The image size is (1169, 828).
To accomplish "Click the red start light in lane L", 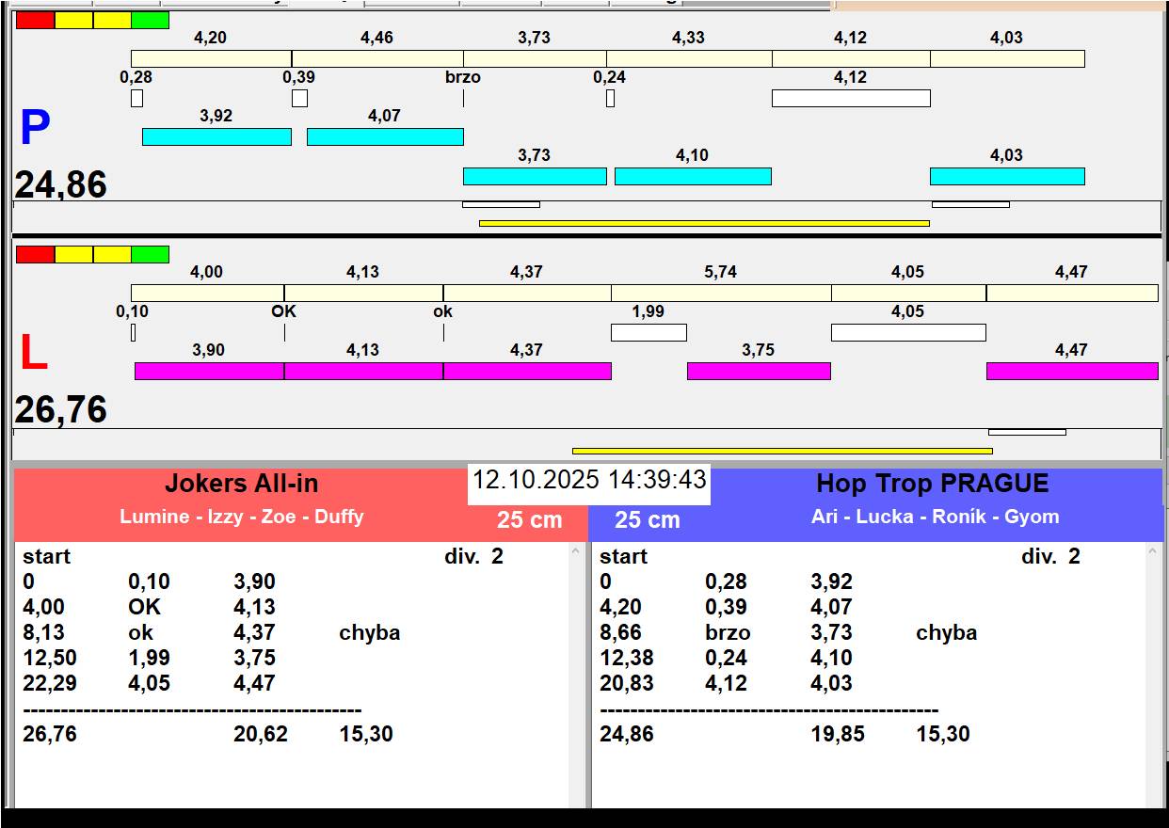I will coord(36,254).
